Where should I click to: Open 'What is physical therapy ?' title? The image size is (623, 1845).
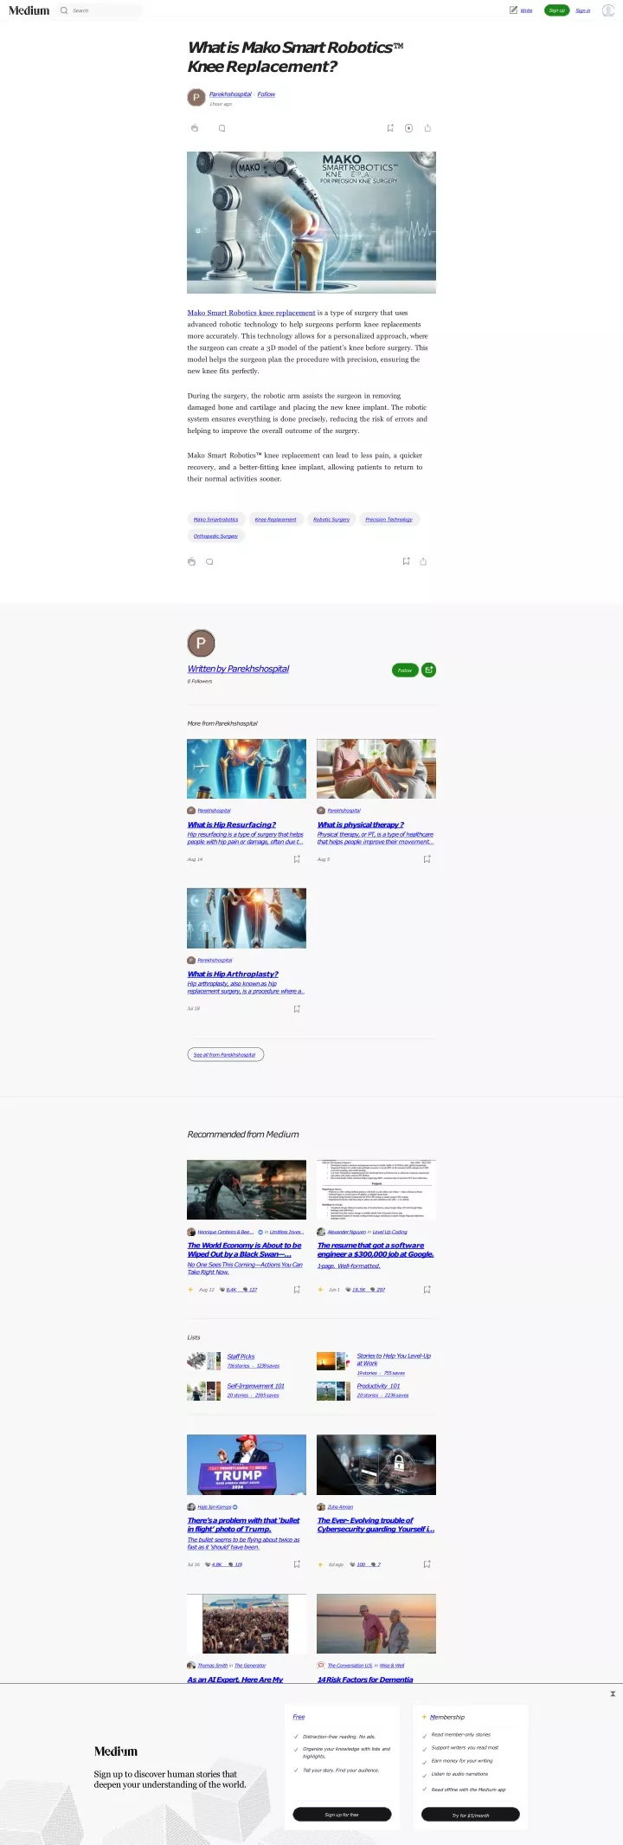pyautogui.click(x=361, y=825)
